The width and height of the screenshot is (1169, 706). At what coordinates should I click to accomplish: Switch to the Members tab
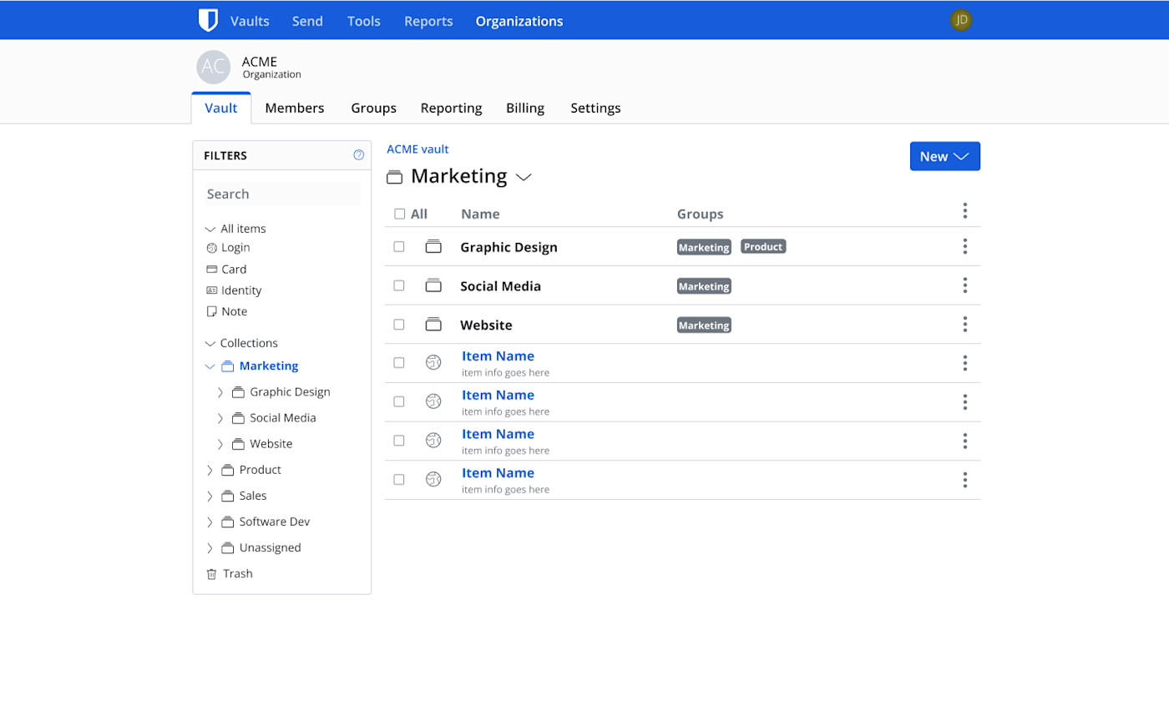point(294,108)
